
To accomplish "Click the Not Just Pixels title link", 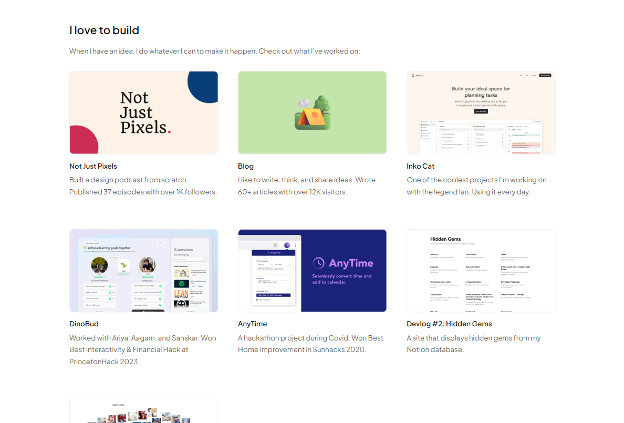I will coord(93,166).
